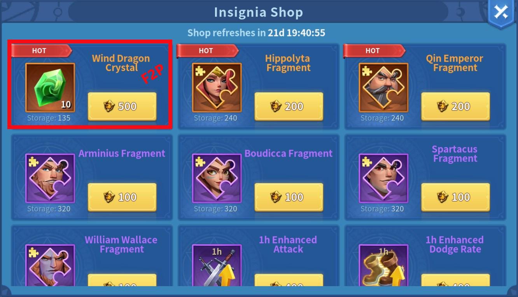Buy Hippolyta Fragment for 200 insignia
This screenshot has height=297, width=518.
point(289,106)
